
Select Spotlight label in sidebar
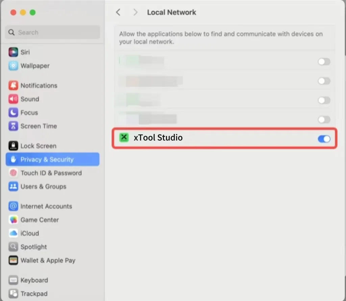coord(34,247)
